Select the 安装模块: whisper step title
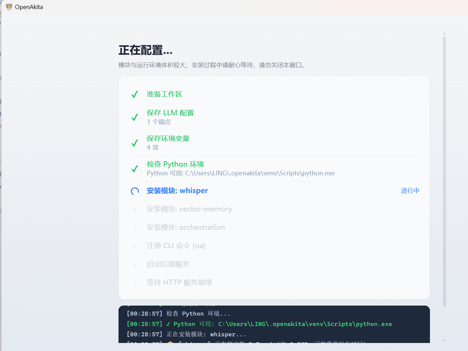 (x=177, y=190)
